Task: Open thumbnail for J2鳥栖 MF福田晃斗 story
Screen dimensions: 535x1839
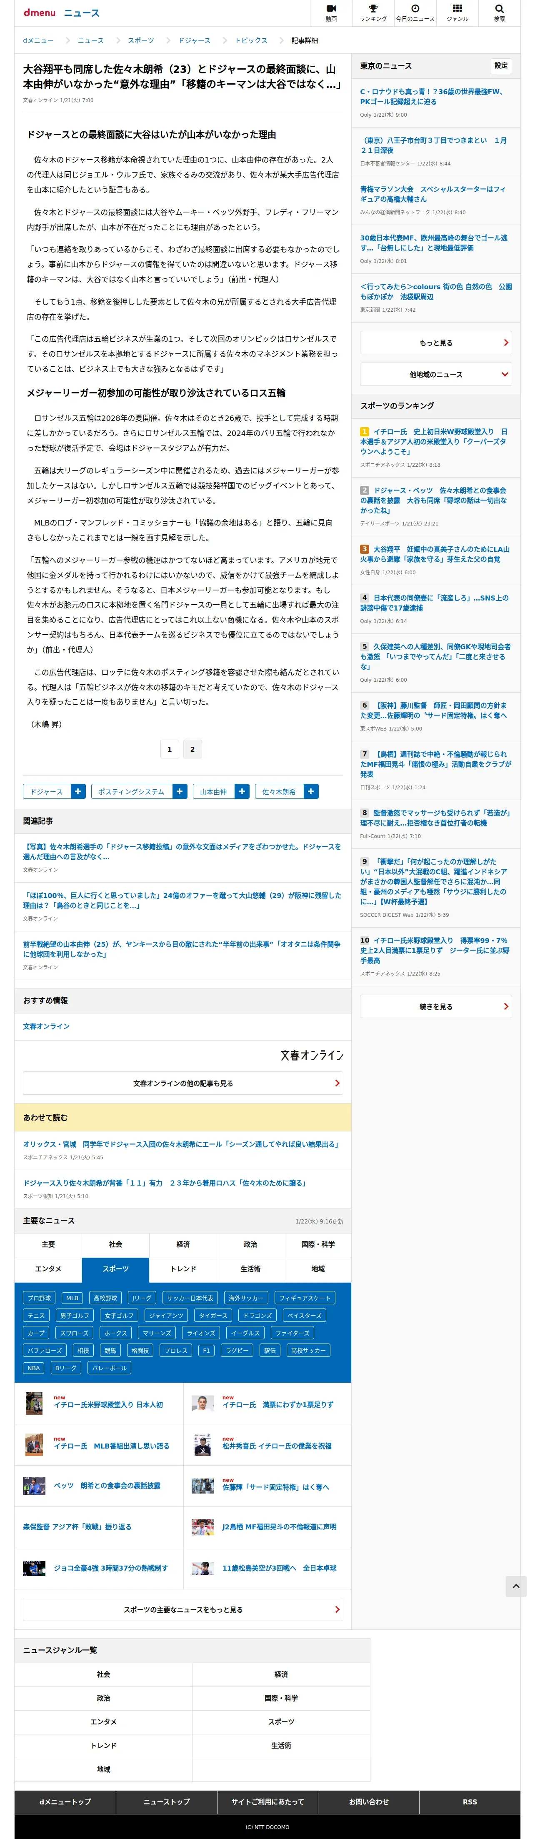Action: point(202,1527)
